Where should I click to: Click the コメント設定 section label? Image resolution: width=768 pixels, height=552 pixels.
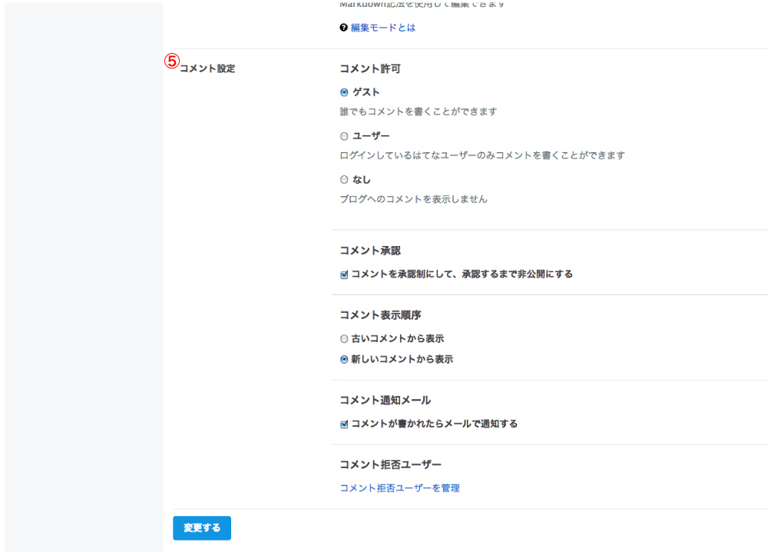pos(207,68)
